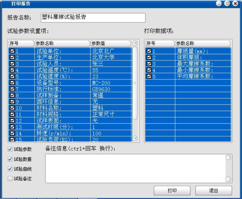242x199 pixels.
Task: Minimize the 打印报告 dialog window
Action: (x=219, y=4)
